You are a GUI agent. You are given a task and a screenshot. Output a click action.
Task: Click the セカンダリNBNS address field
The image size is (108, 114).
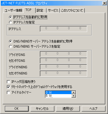tap(63, 73)
